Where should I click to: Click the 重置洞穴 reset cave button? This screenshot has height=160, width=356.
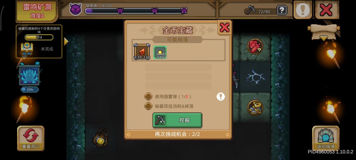(31, 138)
